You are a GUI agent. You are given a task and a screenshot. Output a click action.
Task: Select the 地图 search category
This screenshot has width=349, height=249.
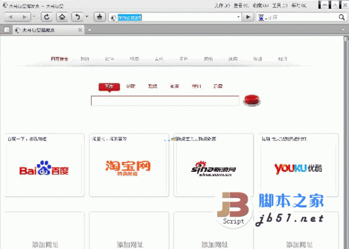coord(233,59)
